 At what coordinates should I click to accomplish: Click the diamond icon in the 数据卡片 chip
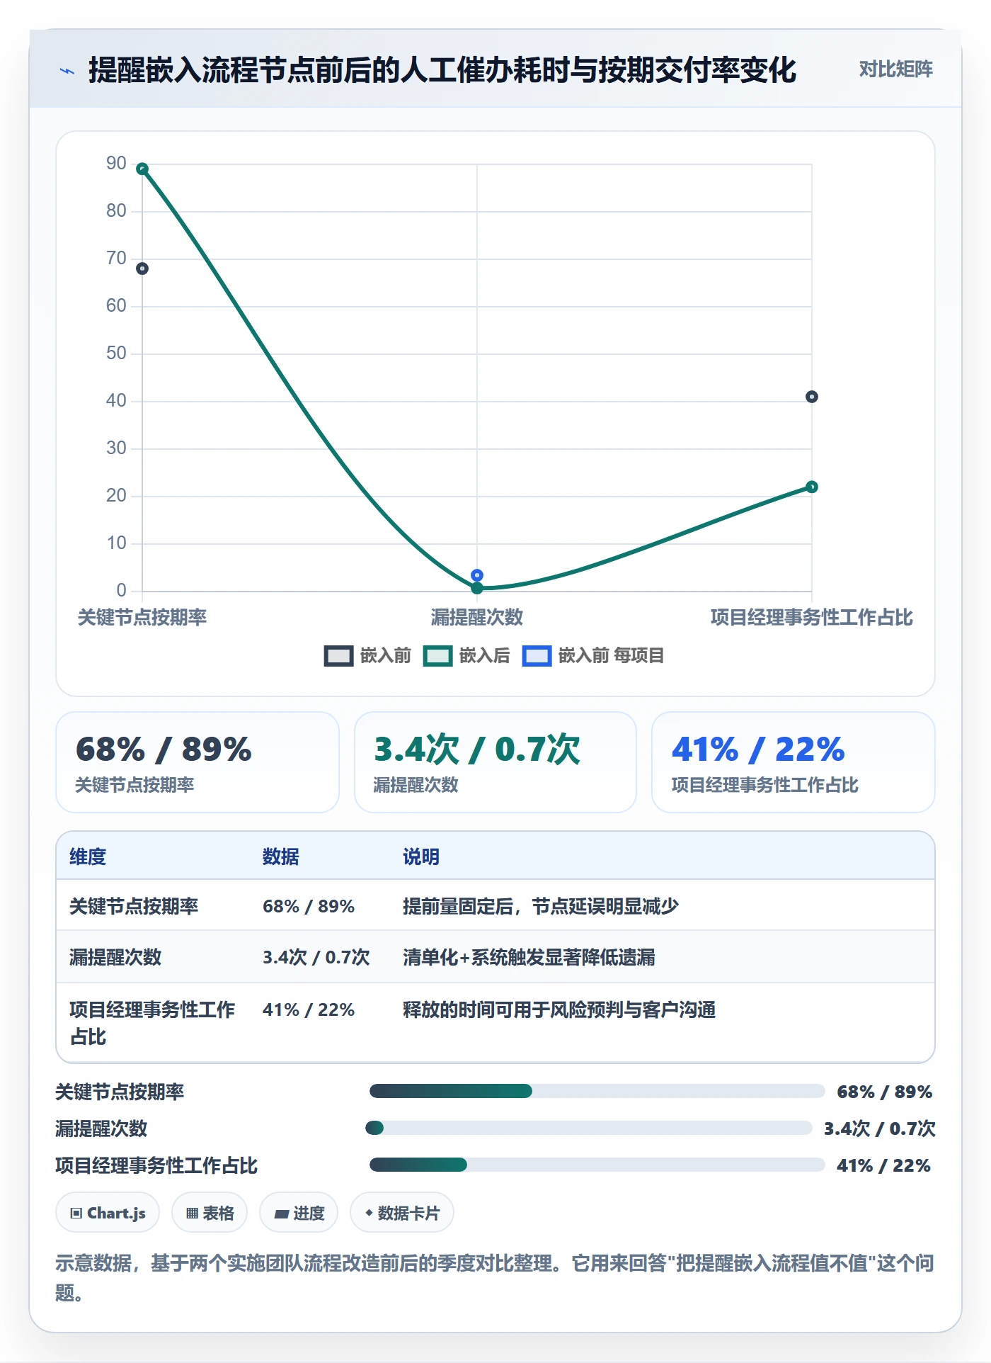pyautogui.click(x=369, y=1214)
